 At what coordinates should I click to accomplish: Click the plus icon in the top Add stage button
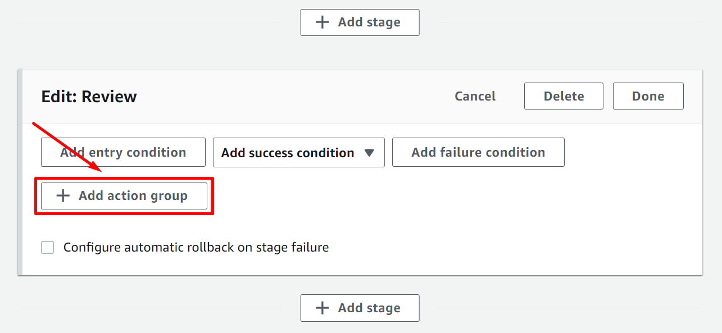[x=322, y=22]
